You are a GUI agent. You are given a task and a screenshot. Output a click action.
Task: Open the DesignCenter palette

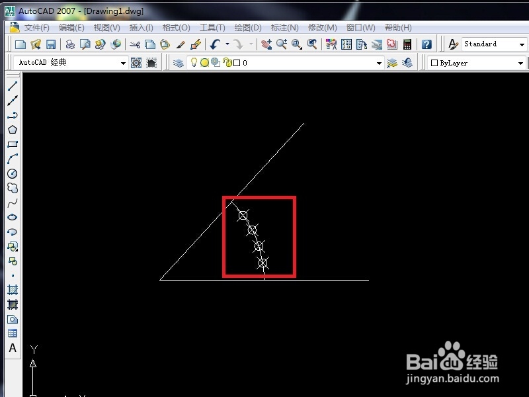pos(346,44)
